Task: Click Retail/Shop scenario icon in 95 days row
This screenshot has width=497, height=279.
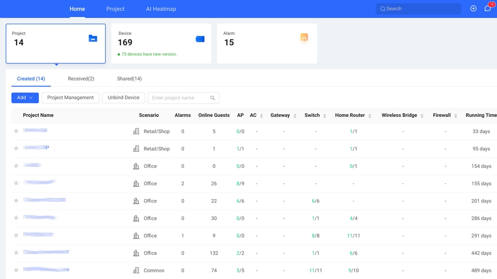Action: coord(136,149)
